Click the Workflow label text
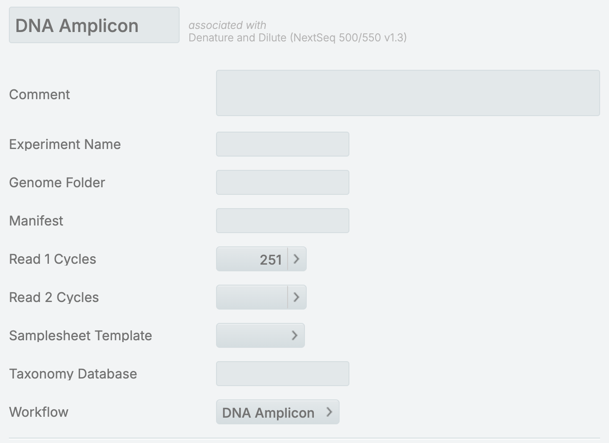 pyautogui.click(x=39, y=412)
